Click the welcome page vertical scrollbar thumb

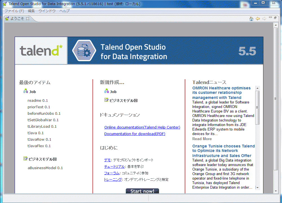pyautogui.click(x=276, y=99)
